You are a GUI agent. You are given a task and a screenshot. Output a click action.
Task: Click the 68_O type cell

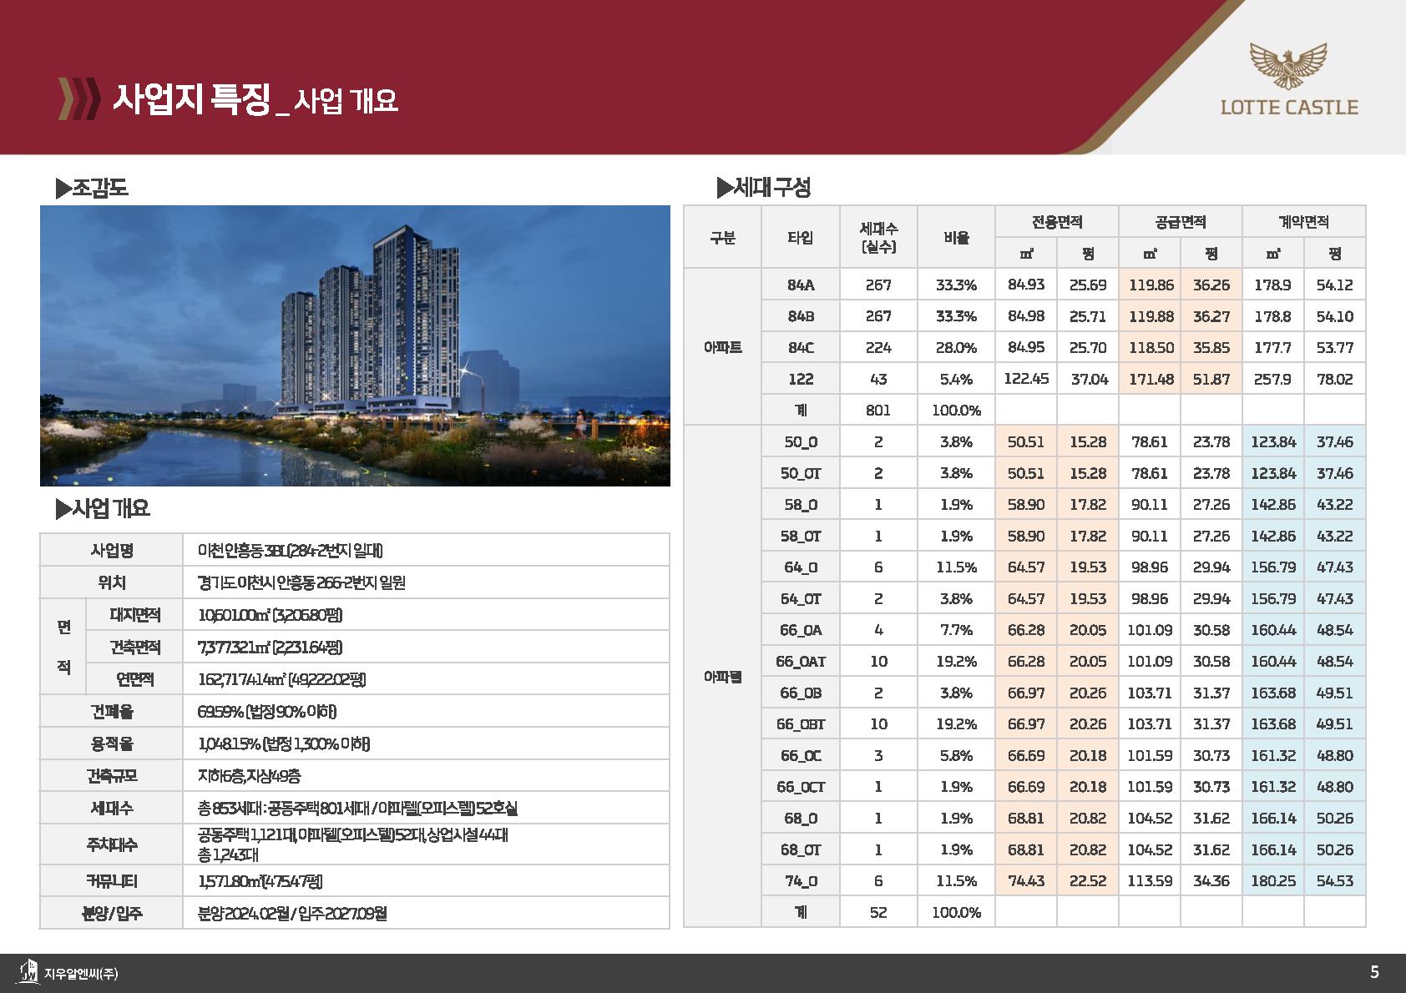[x=801, y=818]
